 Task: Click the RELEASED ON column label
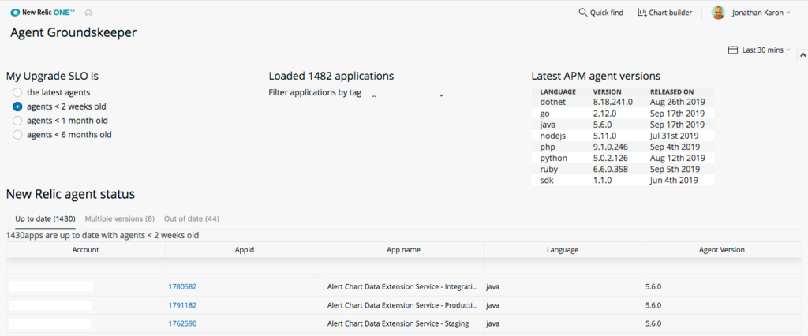(672, 91)
